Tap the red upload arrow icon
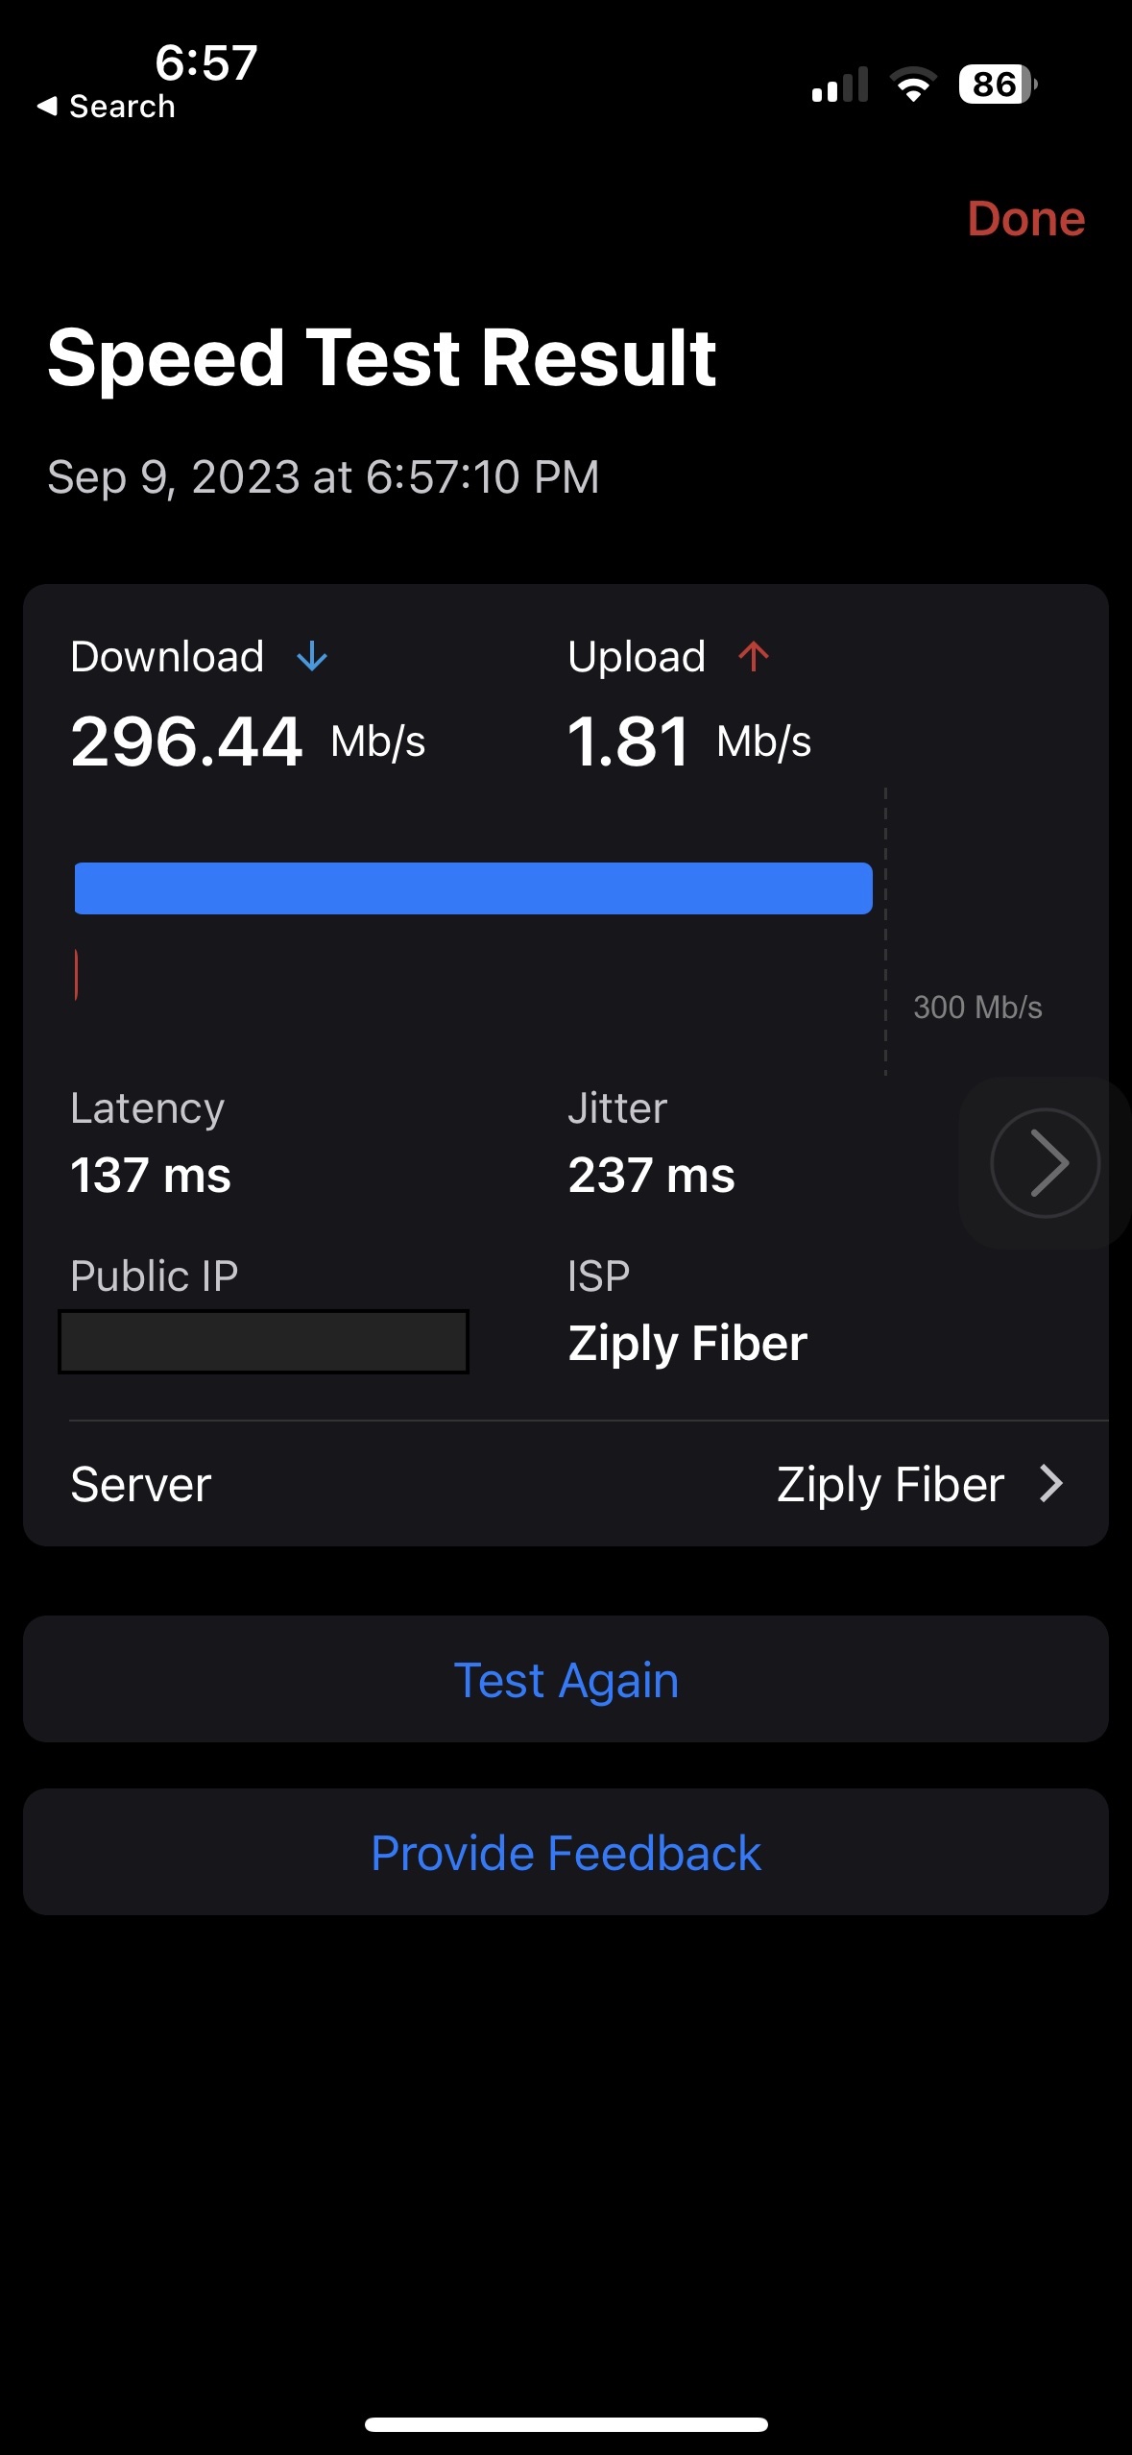This screenshot has height=2455, width=1132. coord(754,657)
